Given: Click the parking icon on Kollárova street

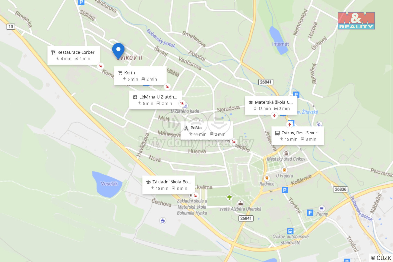Looking at the screenshot, I should tap(285, 190).
